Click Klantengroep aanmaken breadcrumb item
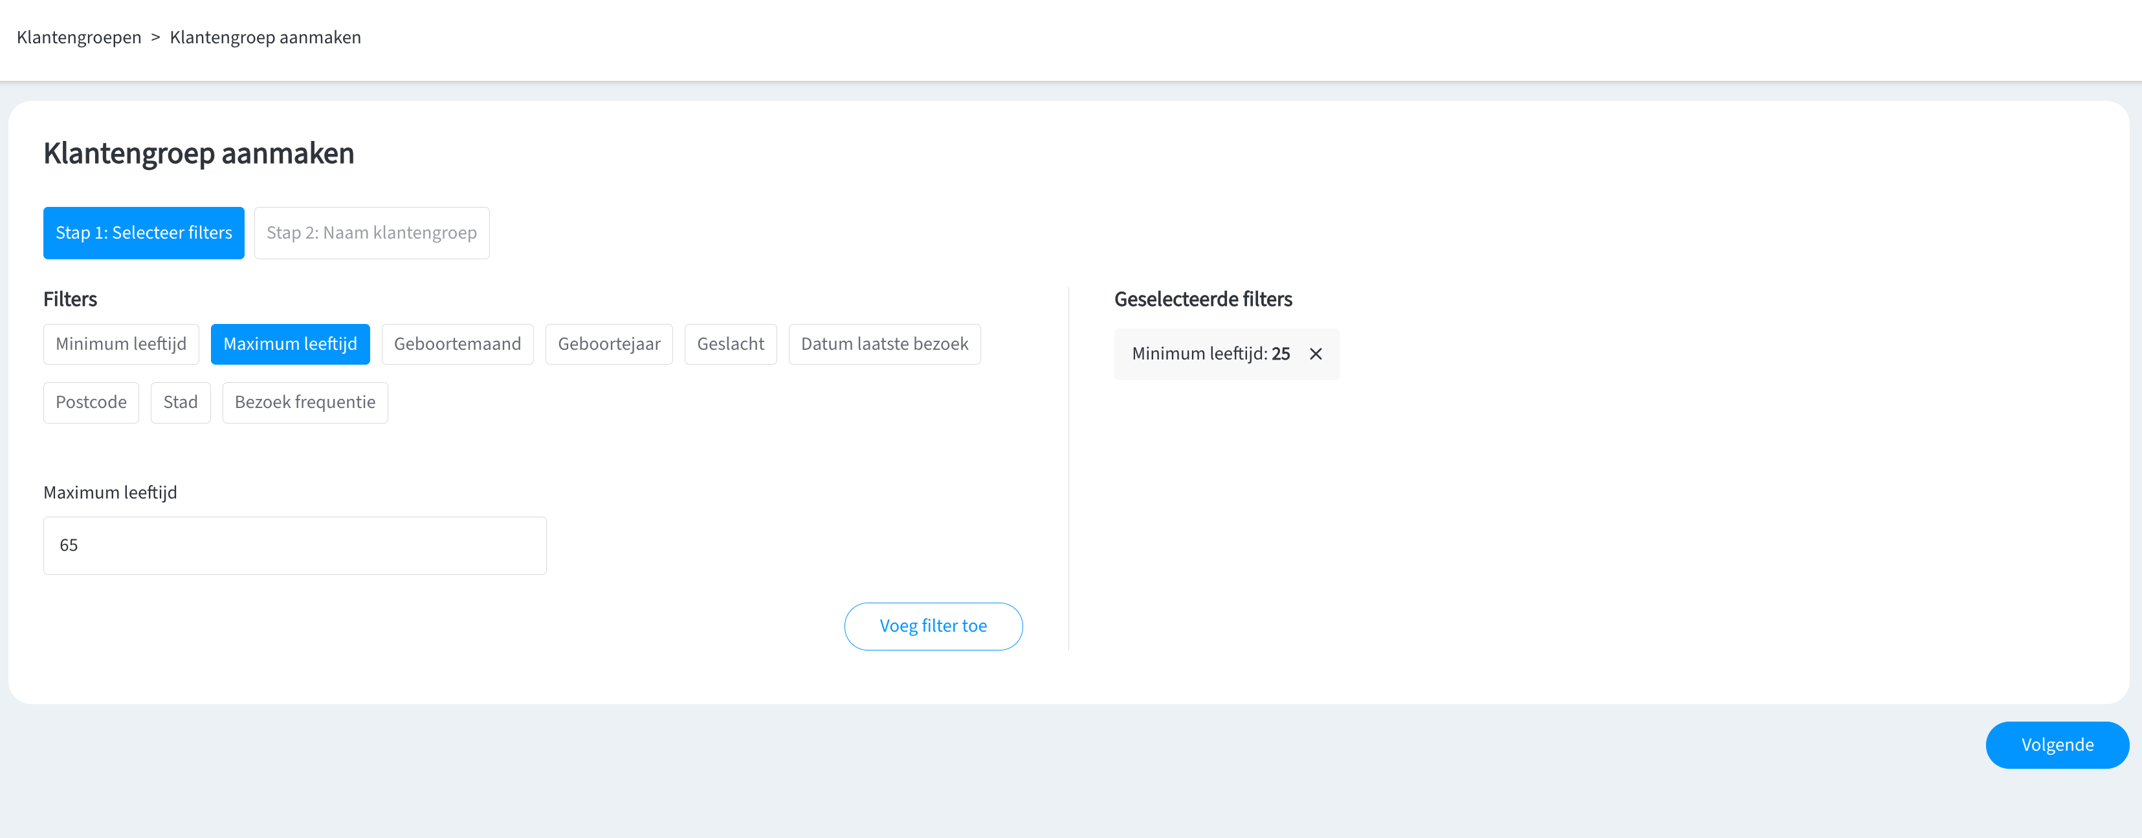The image size is (2142, 838). click(x=265, y=38)
